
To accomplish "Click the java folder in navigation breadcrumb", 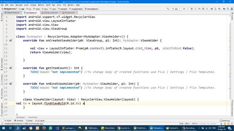I will tap(45, 9).
